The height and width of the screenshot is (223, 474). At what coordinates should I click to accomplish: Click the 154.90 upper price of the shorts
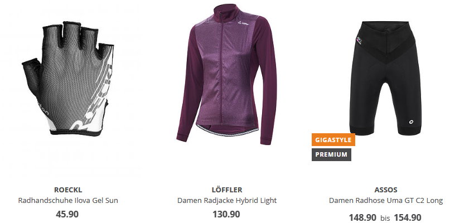pos(408,217)
